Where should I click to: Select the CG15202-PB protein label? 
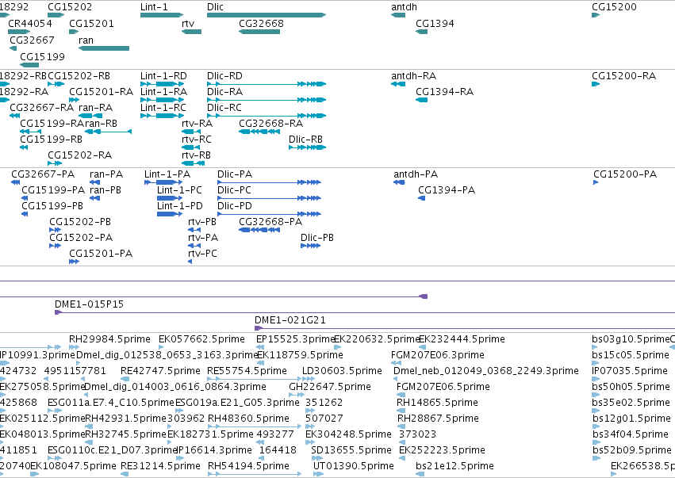(80, 222)
